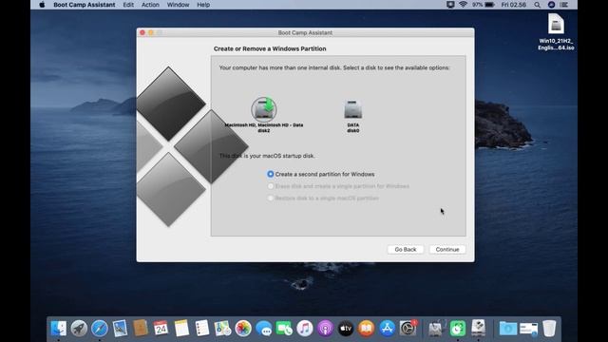608x342 pixels.
Task: Select the Win10_21H2 ISO file on desktop
Action: [x=556, y=31]
